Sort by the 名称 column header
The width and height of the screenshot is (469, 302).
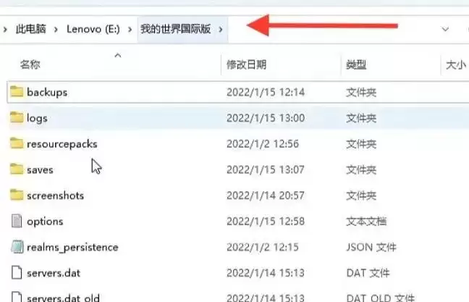point(30,64)
